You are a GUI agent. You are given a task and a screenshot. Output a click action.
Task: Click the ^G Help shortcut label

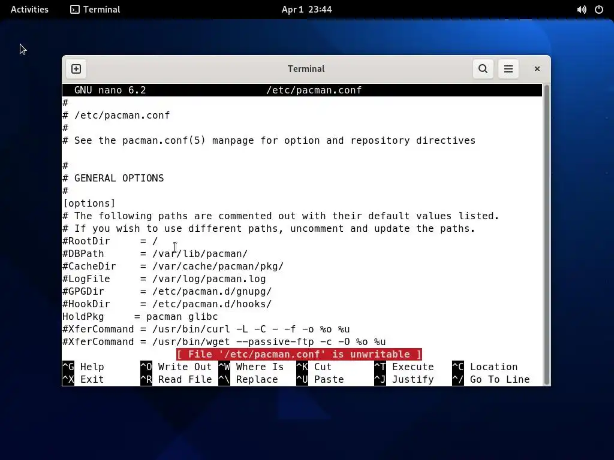(83, 367)
